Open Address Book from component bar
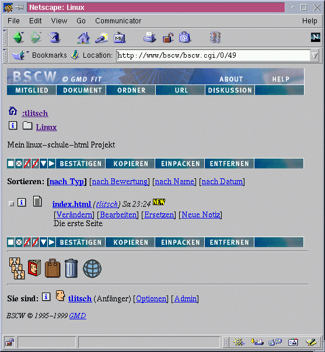 (x=293, y=342)
